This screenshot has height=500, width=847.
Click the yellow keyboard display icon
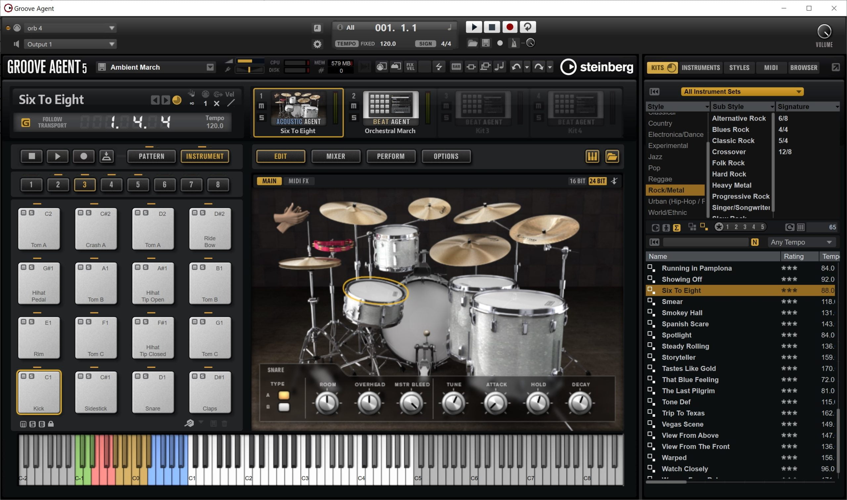point(592,156)
